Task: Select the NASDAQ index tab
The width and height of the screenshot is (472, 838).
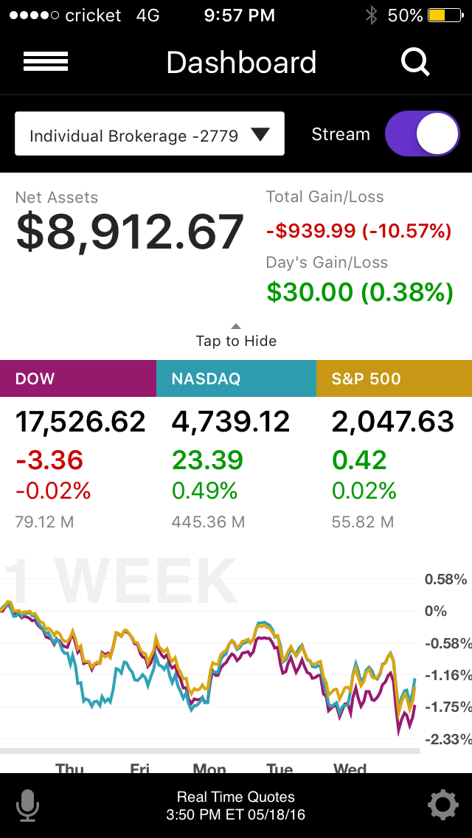Action: (x=236, y=379)
